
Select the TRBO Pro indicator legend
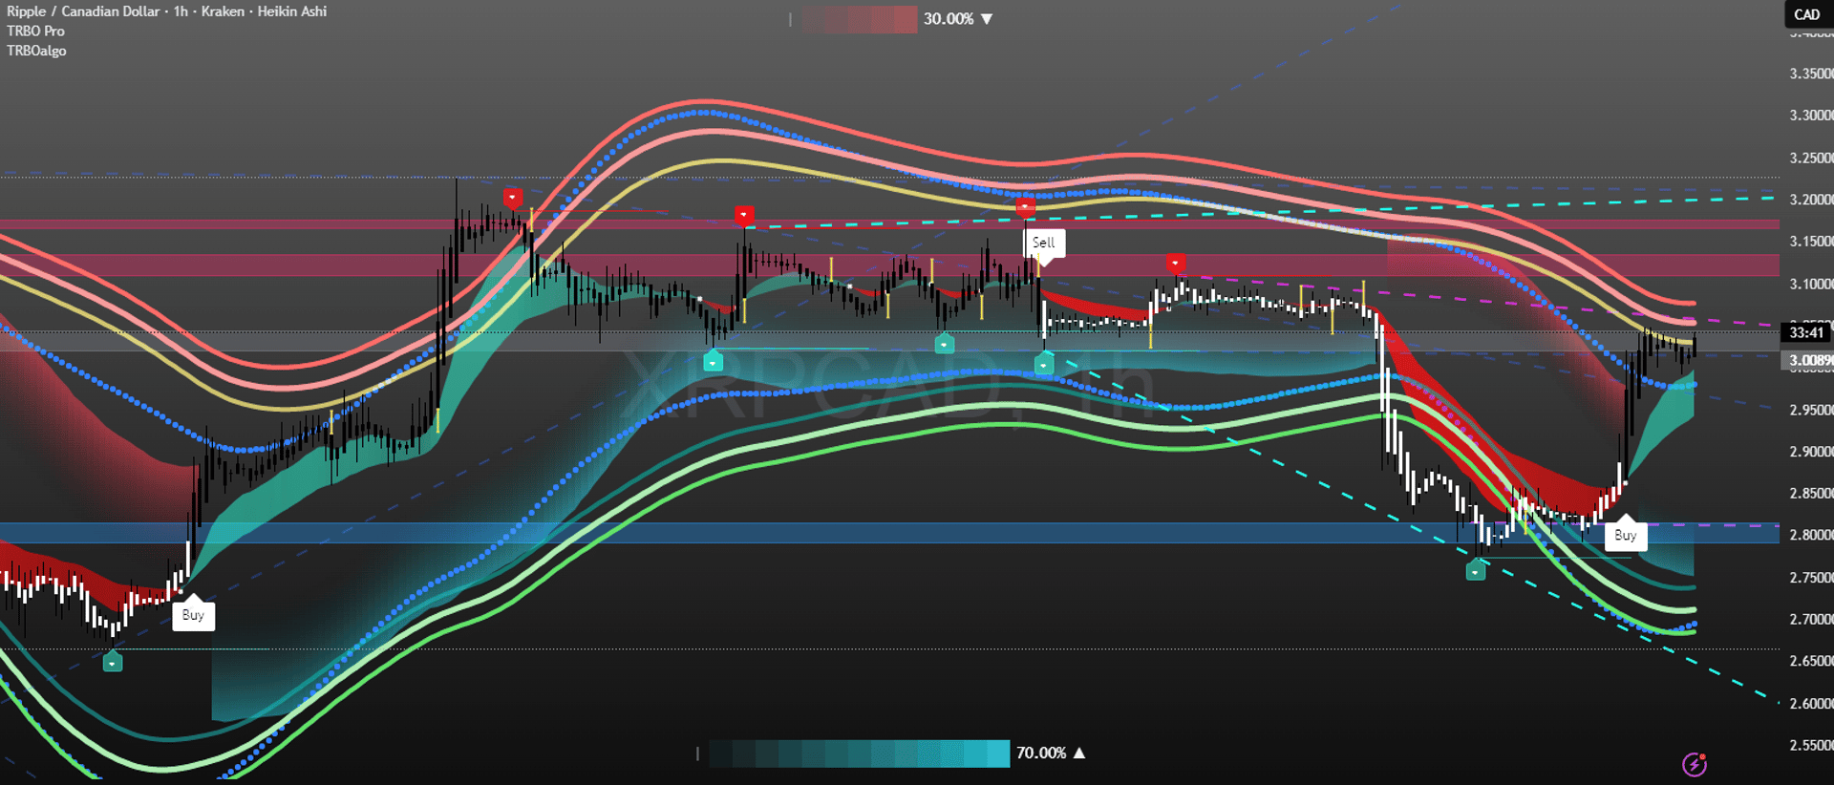coord(36,32)
